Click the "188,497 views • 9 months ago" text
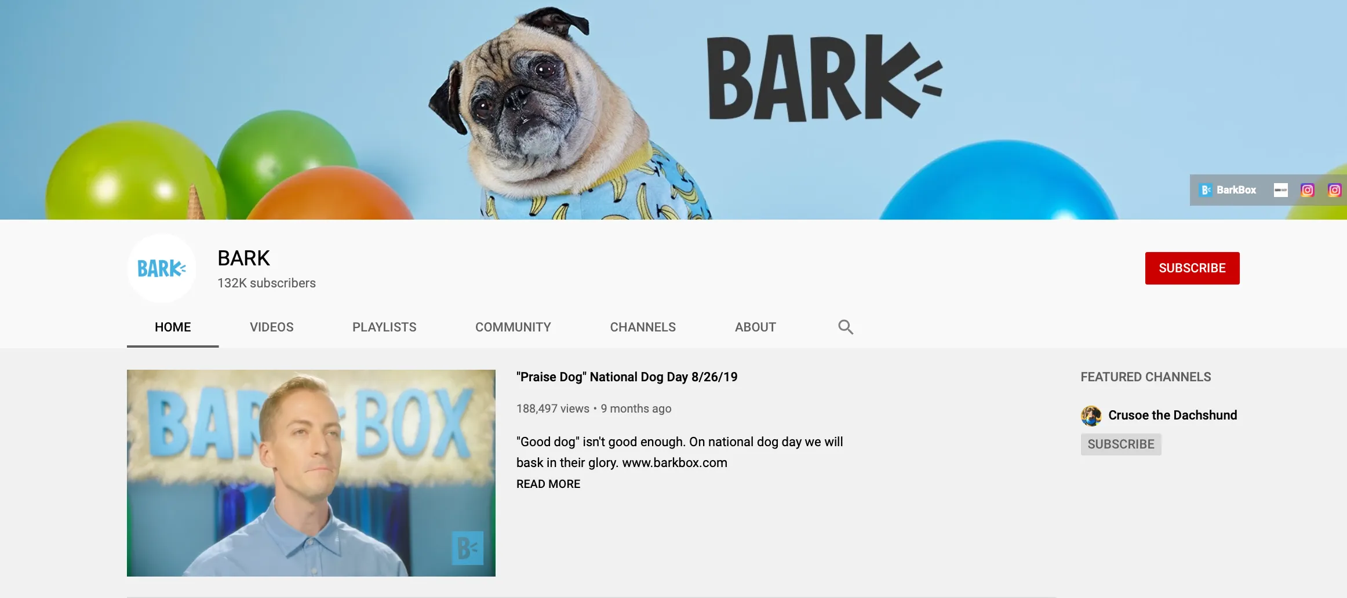1347x598 pixels. [594, 409]
